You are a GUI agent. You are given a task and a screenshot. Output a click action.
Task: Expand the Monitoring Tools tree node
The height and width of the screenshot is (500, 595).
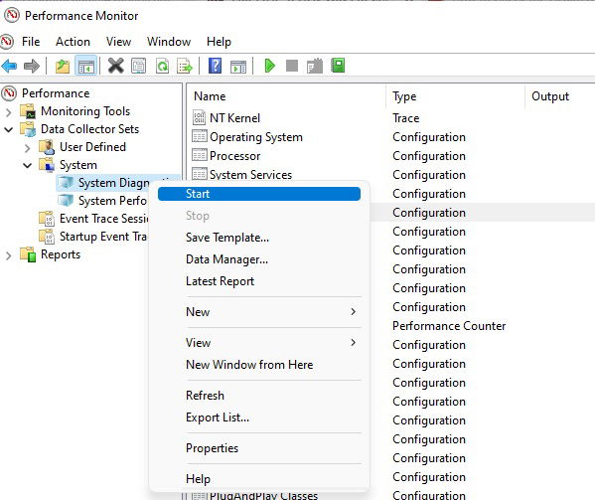click(8, 112)
